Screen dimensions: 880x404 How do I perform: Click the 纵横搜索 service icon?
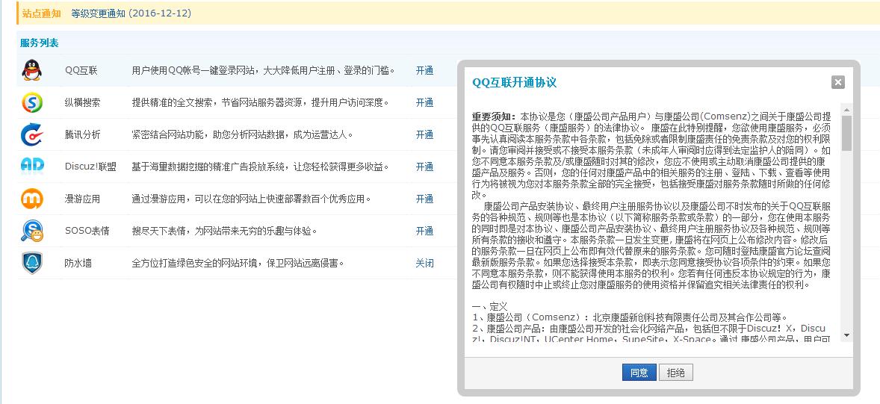point(32,103)
